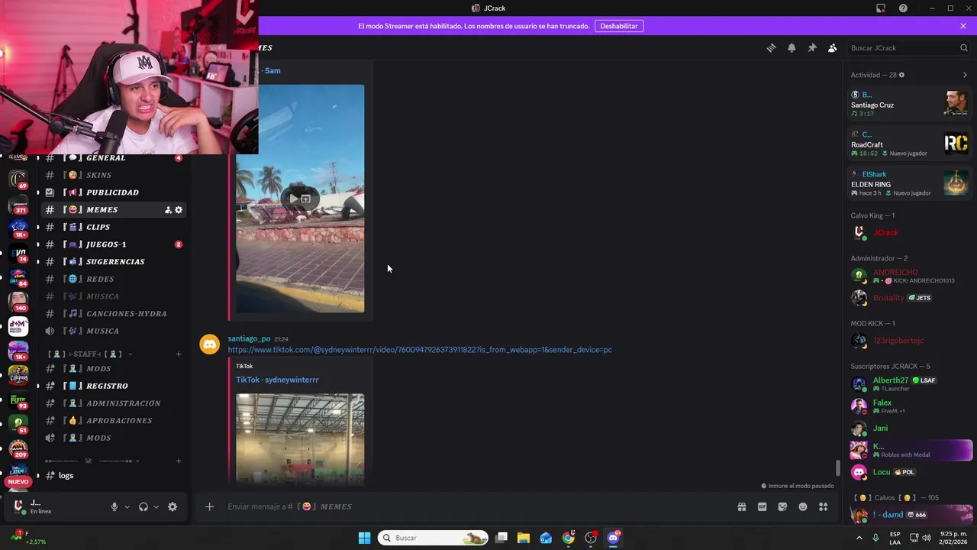Open the ELDEN RING activity card
This screenshot has width=977, height=550.
(909, 183)
